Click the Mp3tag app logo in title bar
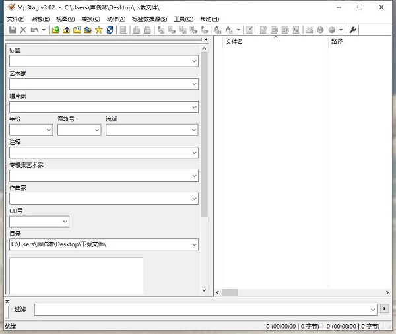This screenshot has width=396, height=334. coord(11,7)
